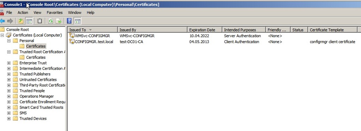Click the Certificates (Local Computer) snap-in icon
Viewport: 361px width, 131px height.
coord(9,35)
